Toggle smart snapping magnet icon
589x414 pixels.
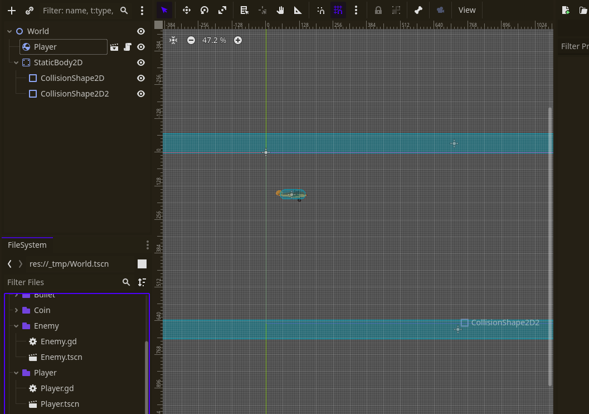coord(320,10)
